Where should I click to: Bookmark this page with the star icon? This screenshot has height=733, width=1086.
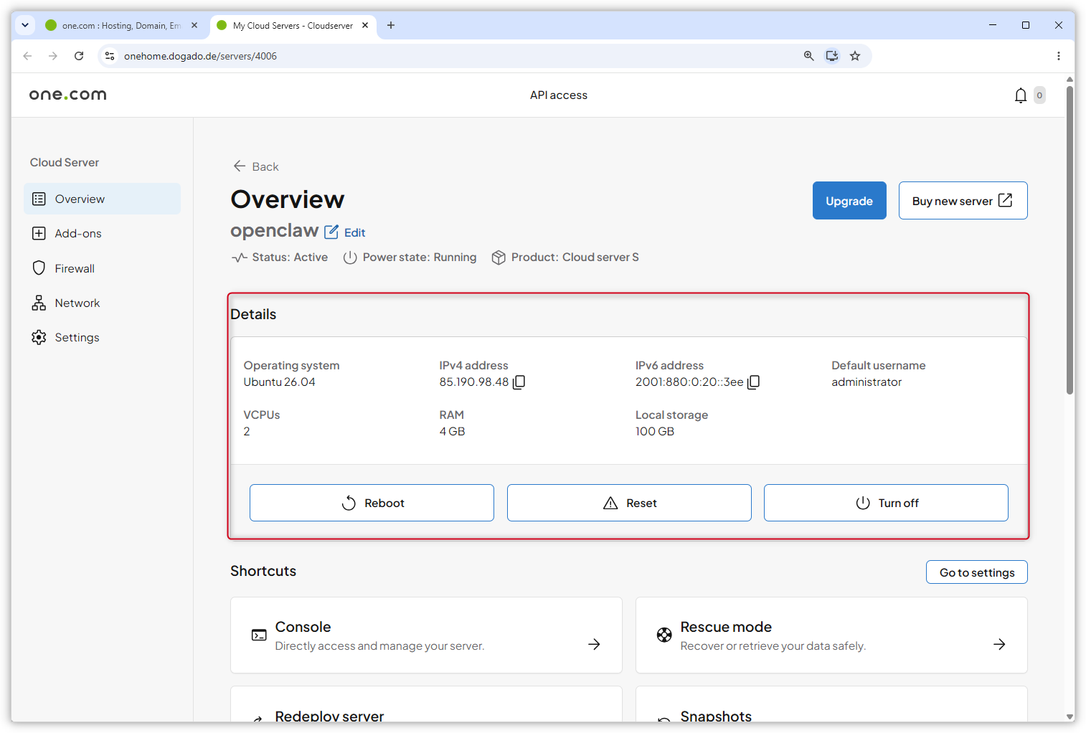tap(855, 56)
